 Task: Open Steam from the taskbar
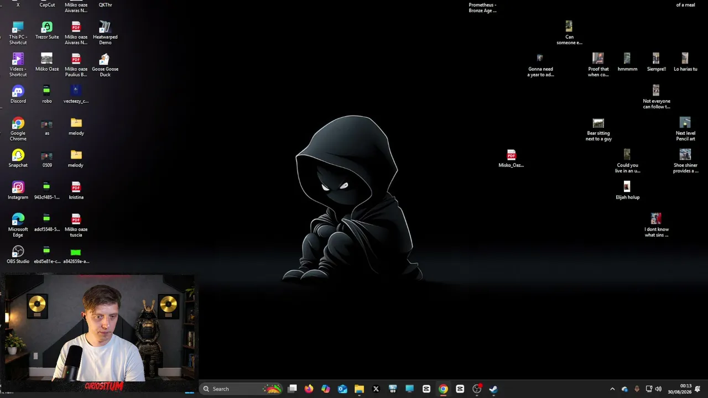493,389
